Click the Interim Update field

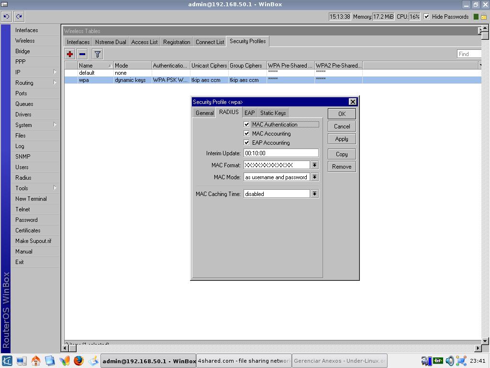pos(281,153)
